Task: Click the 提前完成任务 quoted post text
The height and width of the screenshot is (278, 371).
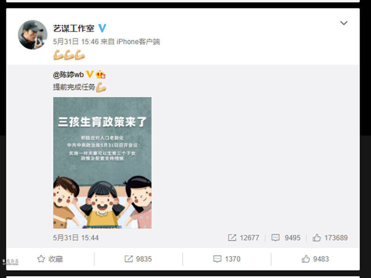Action: pos(74,87)
